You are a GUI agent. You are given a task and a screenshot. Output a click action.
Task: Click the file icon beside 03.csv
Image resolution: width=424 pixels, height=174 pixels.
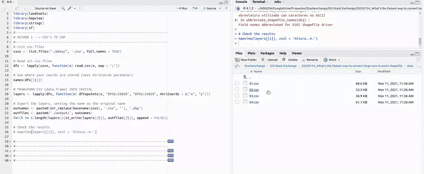point(245,96)
